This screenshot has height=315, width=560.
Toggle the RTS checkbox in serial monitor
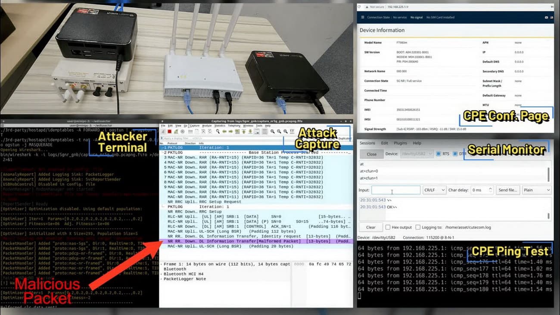(x=439, y=154)
